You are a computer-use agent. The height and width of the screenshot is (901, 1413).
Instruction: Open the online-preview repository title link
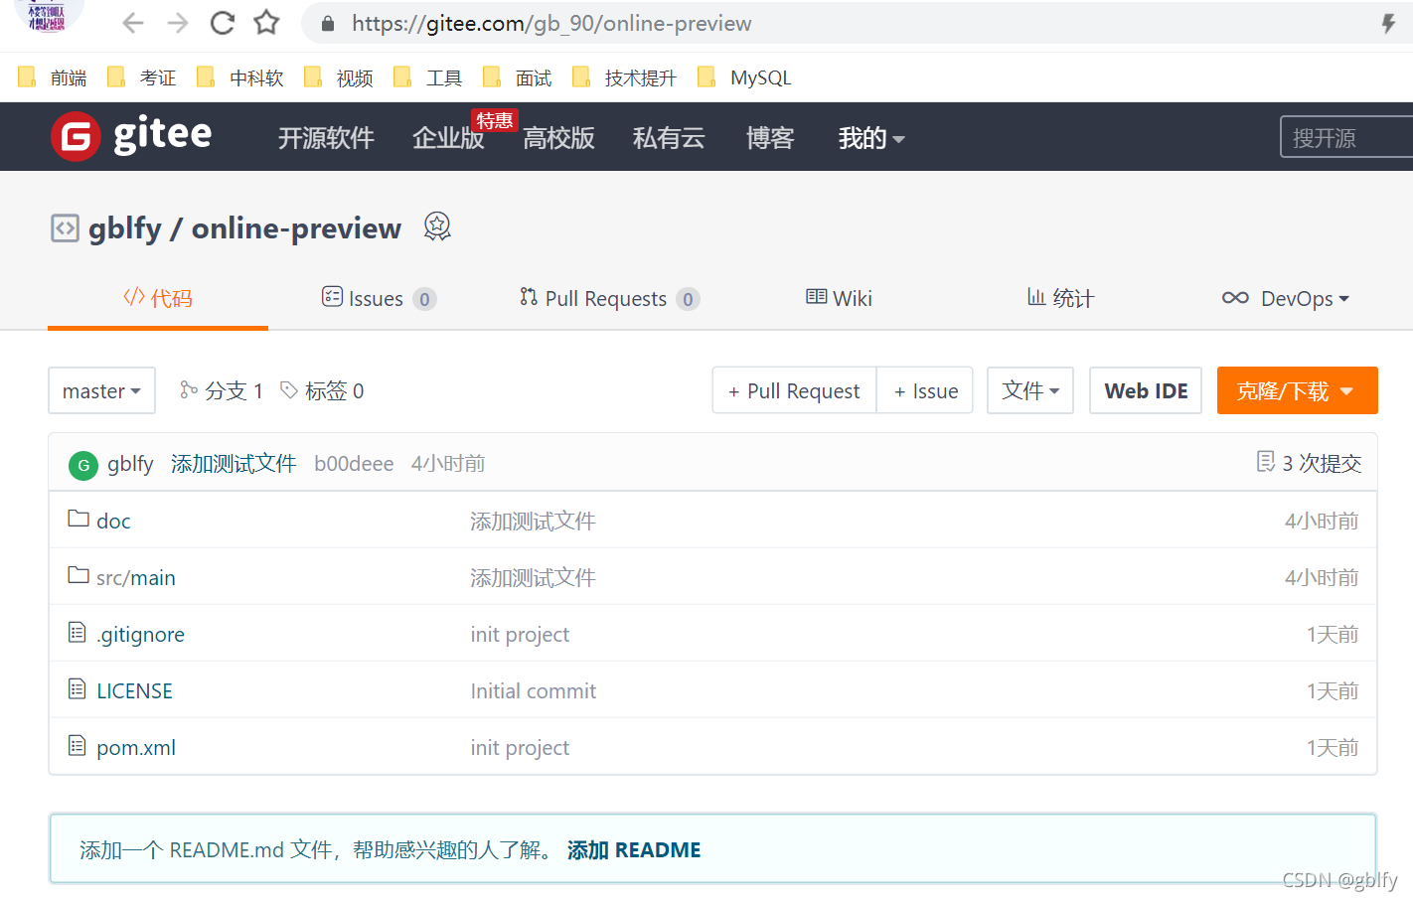[296, 228]
